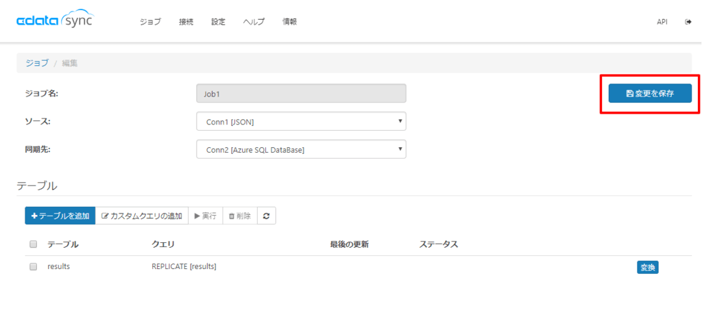
Task: Select the ジョブ名: label
Action: (42, 93)
